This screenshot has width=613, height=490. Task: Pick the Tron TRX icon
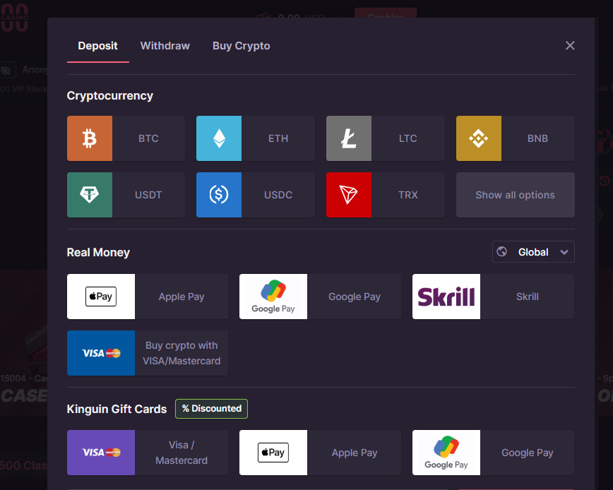pyautogui.click(x=349, y=195)
